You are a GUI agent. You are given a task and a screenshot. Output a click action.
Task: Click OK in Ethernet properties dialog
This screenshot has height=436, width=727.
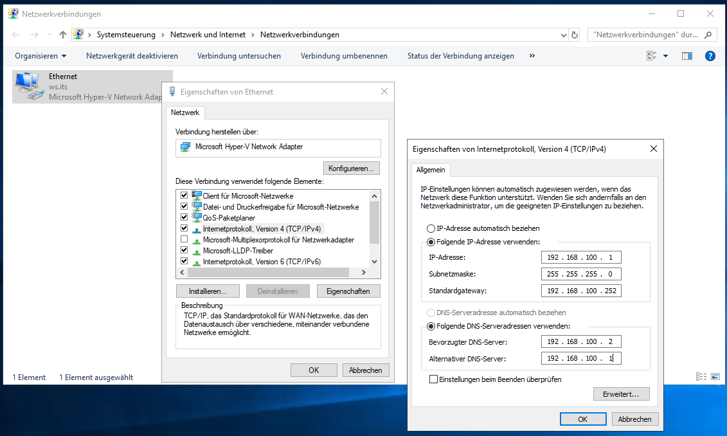click(314, 370)
